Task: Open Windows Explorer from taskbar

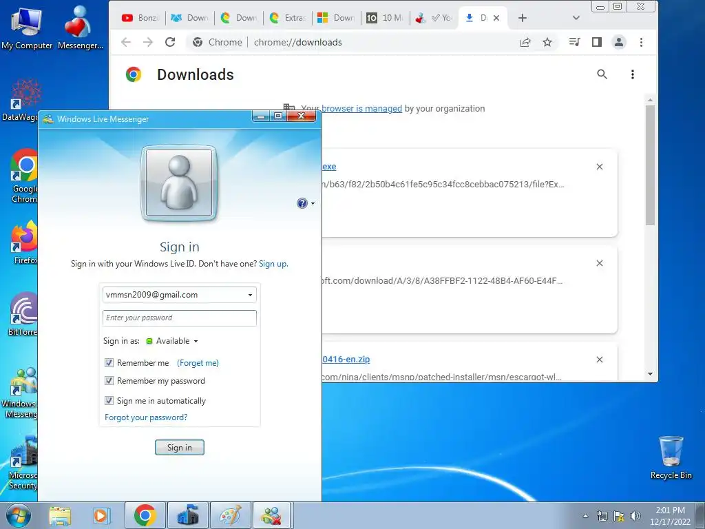Action: pyautogui.click(x=60, y=515)
